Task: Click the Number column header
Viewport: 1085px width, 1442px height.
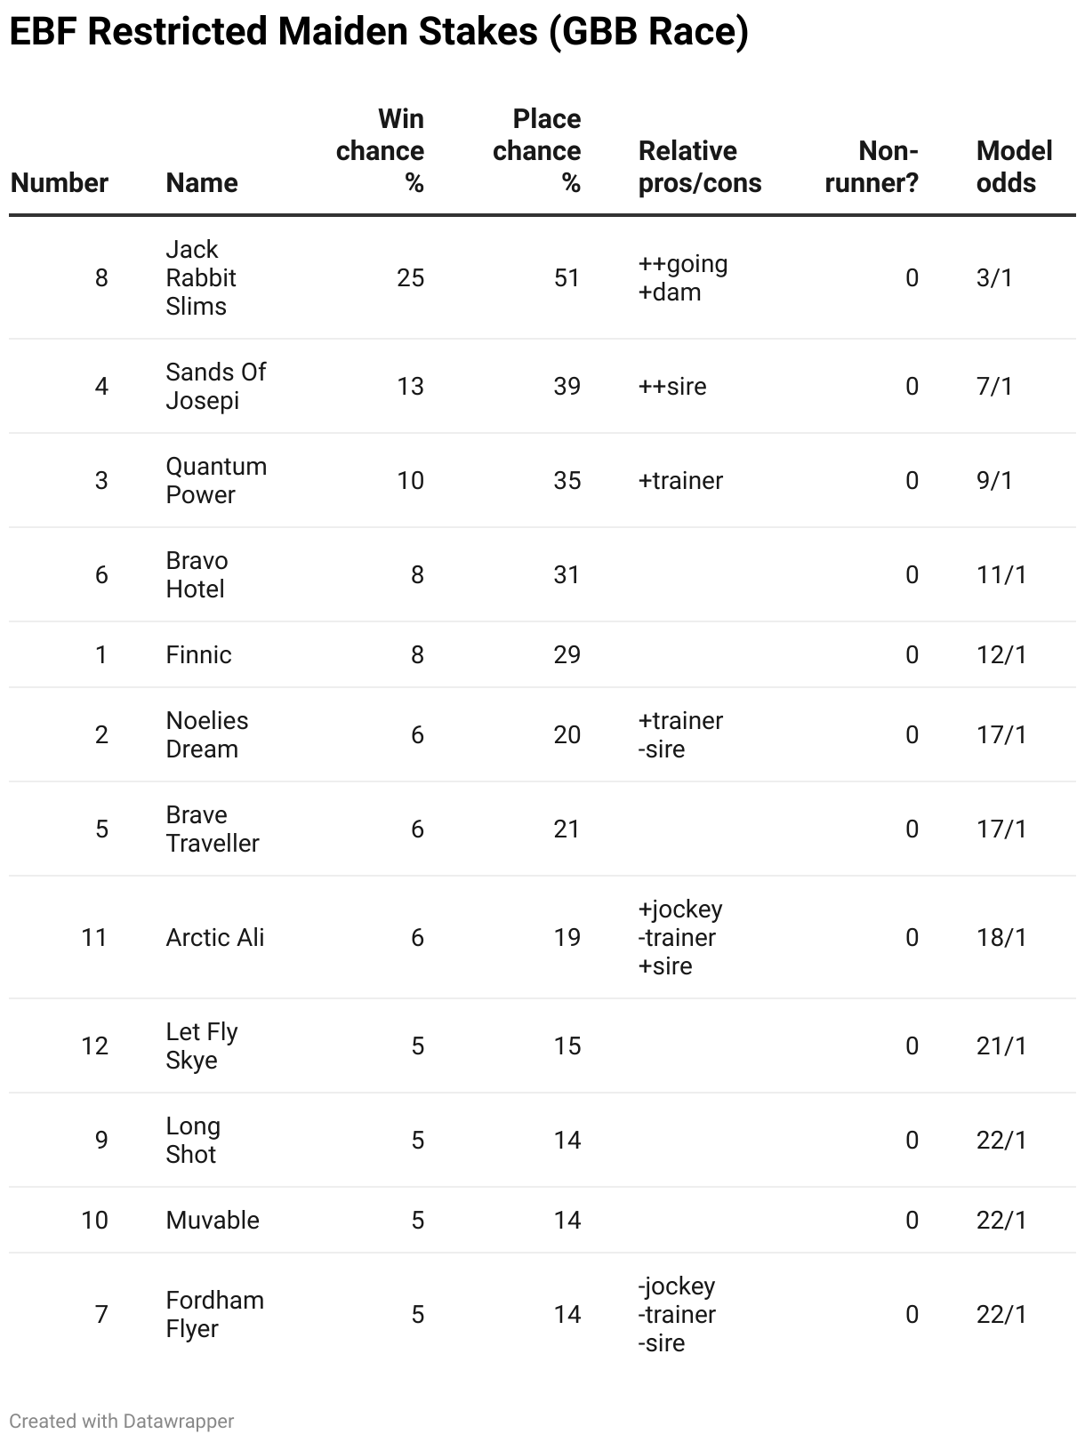Action: [59, 182]
